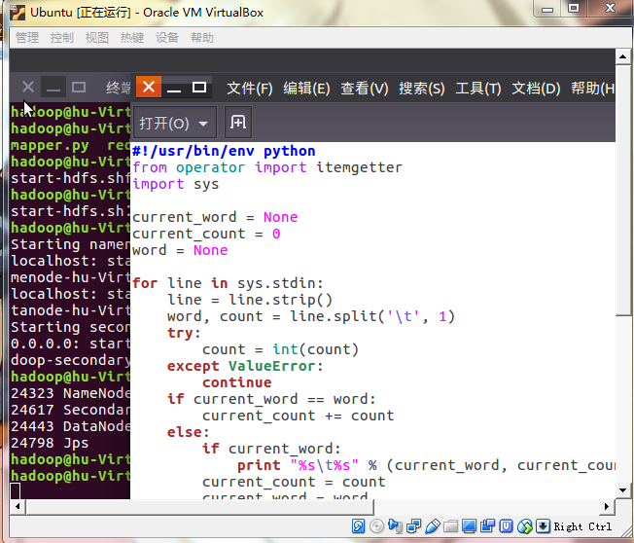634x543 pixels.
Task: Click the 'current_count = count' line
Action: pyautogui.click(x=294, y=482)
